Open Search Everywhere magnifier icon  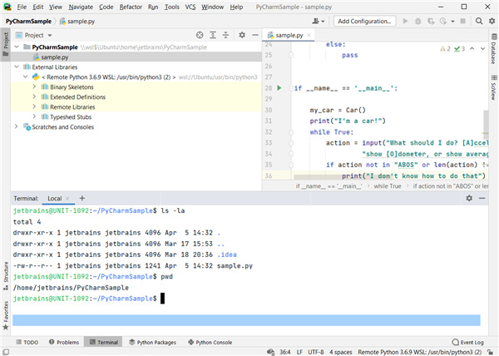[479, 21]
